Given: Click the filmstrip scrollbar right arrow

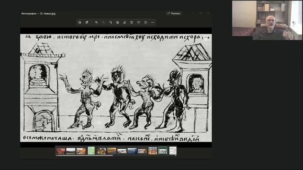Looking at the screenshot, I should pos(176,155).
